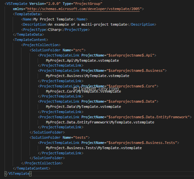The image size is (194, 179).
Task: Click the text 'My Project Template'
Action: (x=53, y=19)
